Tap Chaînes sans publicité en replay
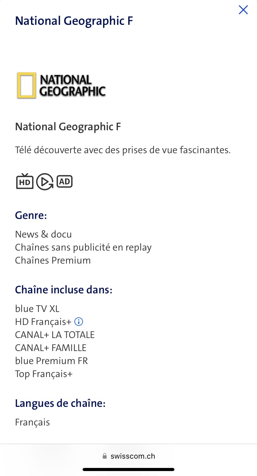Image resolution: width=257 pixels, height=476 pixels. [x=83, y=247]
